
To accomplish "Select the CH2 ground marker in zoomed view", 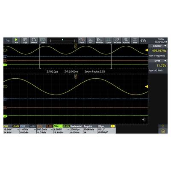I will pyautogui.click(x=6, y=99).
